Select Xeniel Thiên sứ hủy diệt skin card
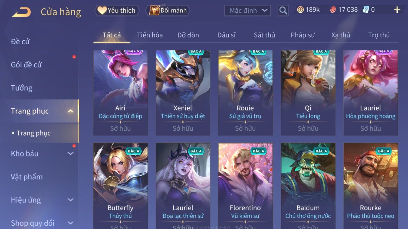Screen dimensions: 408x229 click(x=183, y=93)
